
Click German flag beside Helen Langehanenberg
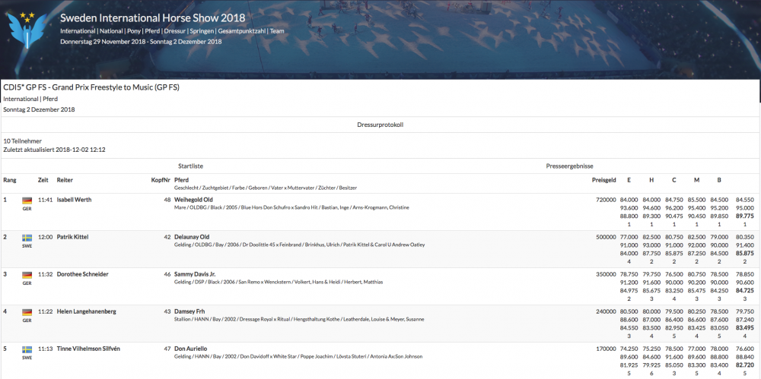pos(27,311)
